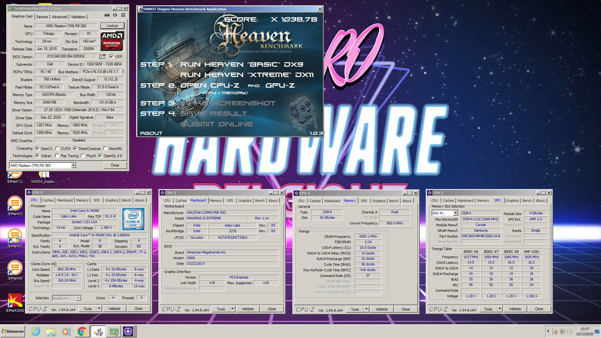Click the Démarrer start button

(13, 331)
